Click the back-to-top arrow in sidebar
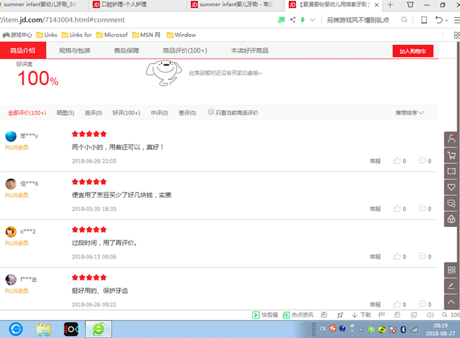The image size is (460, 338). pos(452,303)
